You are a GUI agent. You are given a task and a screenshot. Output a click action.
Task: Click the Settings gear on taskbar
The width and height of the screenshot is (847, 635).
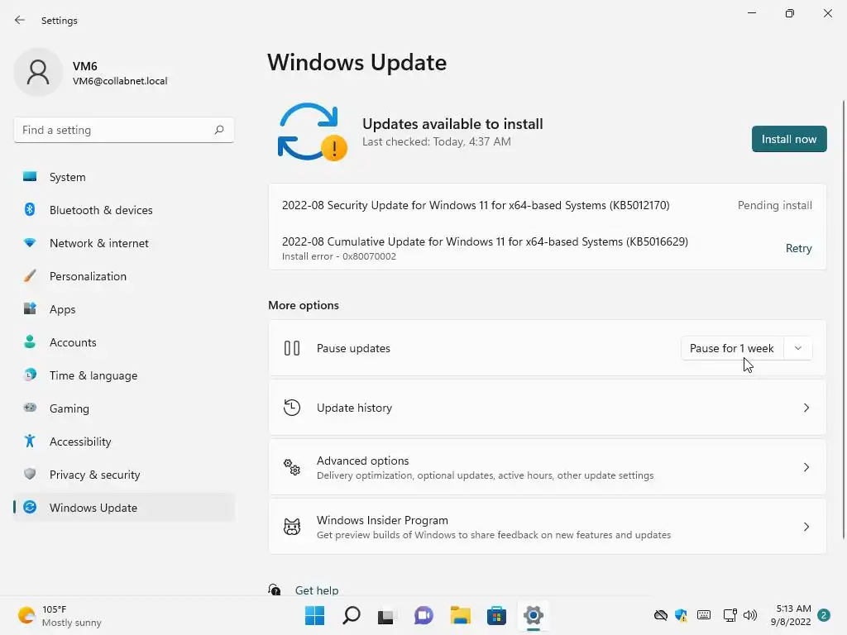(x=534, y=615)
